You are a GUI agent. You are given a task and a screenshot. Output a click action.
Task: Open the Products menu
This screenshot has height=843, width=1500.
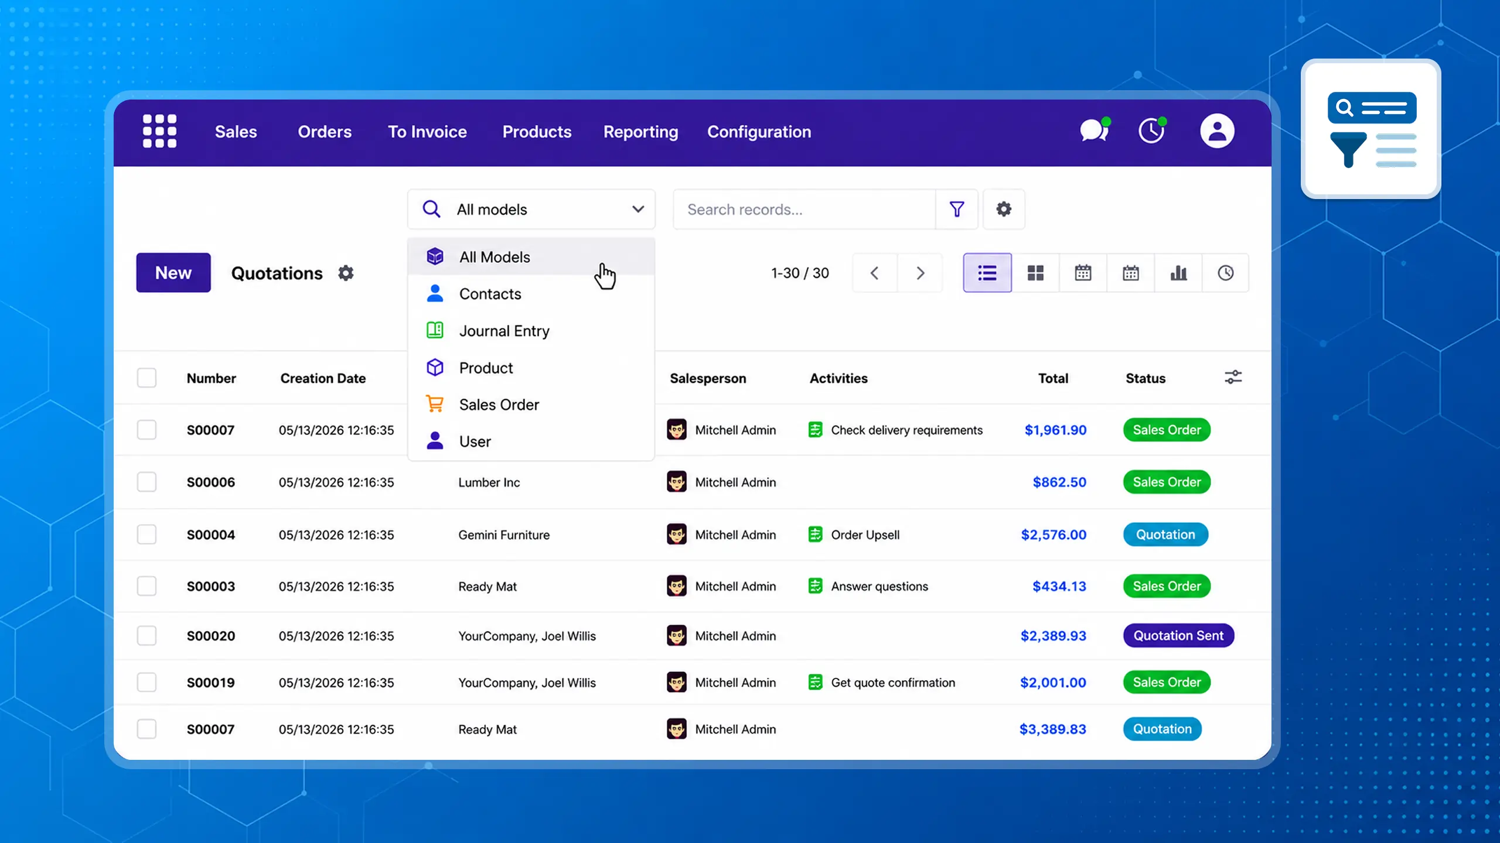pos(537,132)
